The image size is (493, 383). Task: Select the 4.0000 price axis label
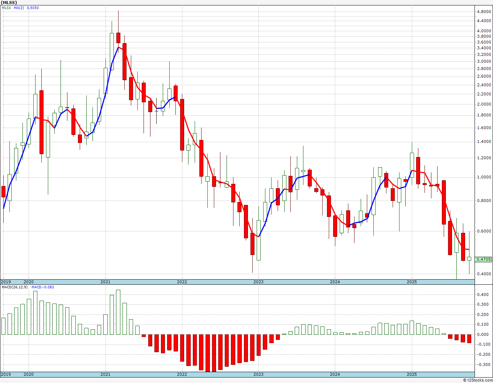pyautogui.click(x=484, y=31)
